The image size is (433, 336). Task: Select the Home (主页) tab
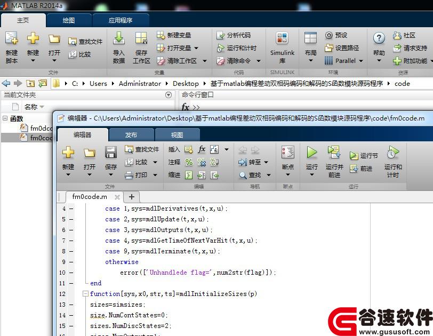point(23,20)
